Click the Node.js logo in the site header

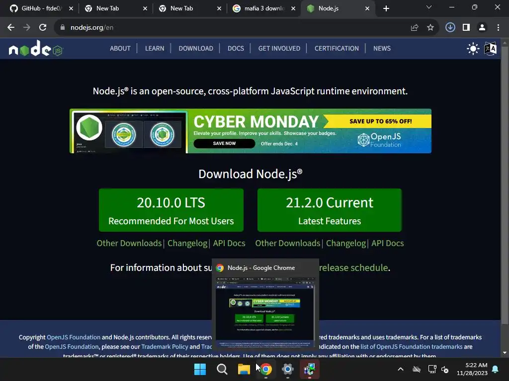(x=36, y=49)
